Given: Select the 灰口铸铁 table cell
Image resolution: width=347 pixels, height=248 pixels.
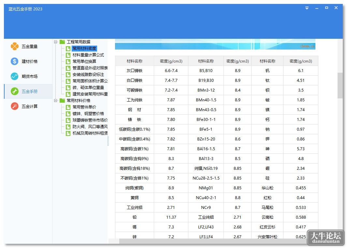Looking at the screenshot, I should (x=135, y=71).
